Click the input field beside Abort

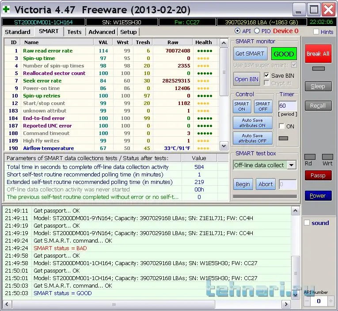pos(288,184)
